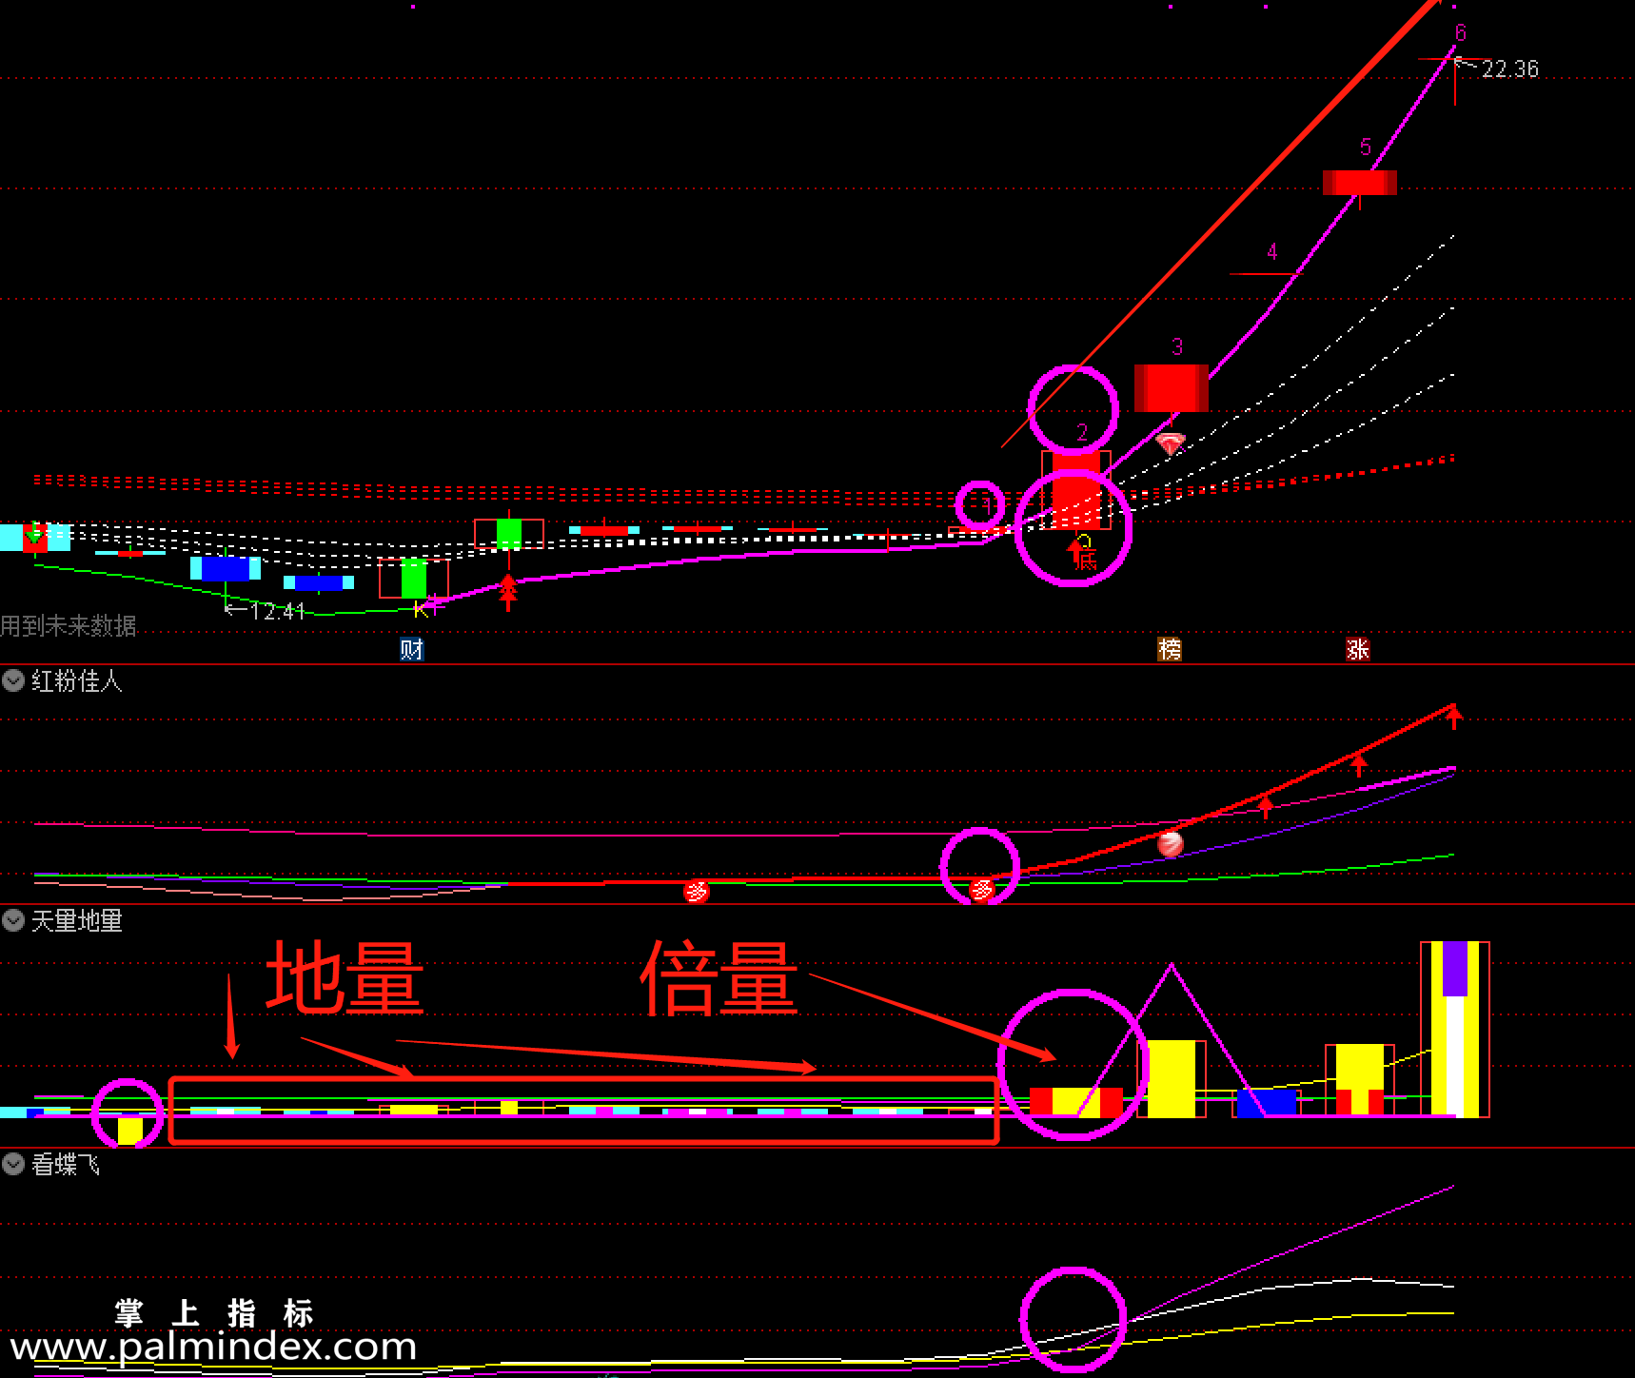Click the red diamond signal icon
This screenshot has height=1378, width=1635.
coord(1170,443)
